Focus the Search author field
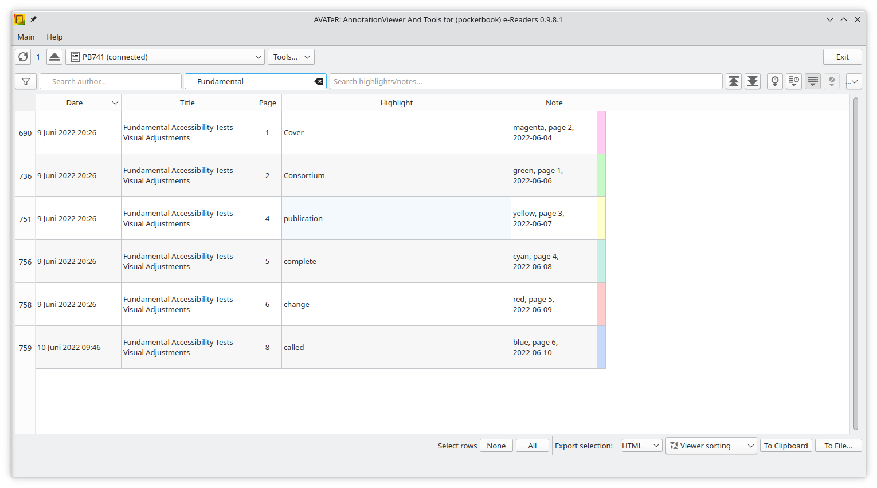This screenshot has height=488, width=877. [111, 81]
